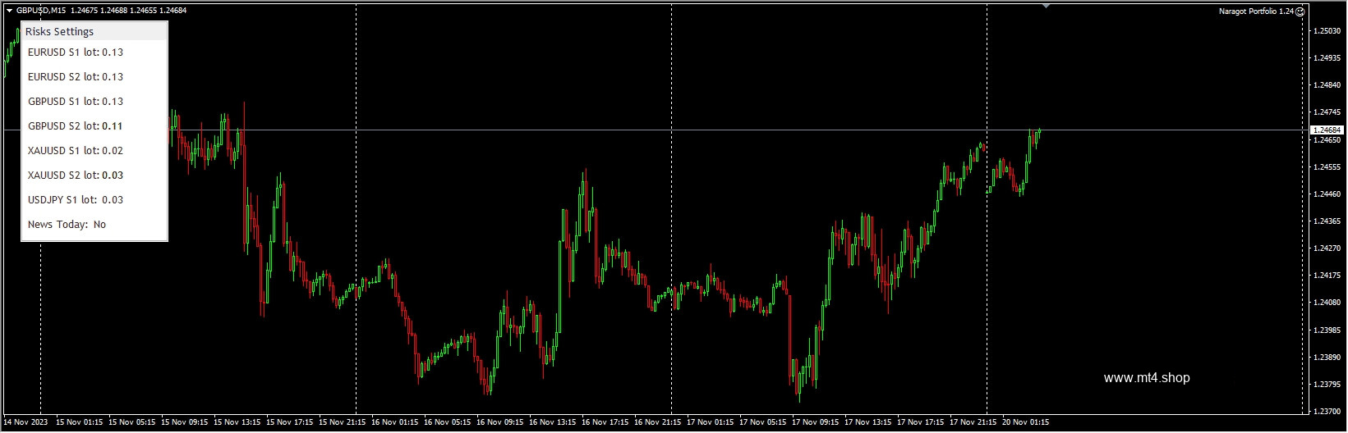Image resolution: width=1348 pixels, height=433 pixels.
Task: Click price scale label 1.24745
Action: coord(1327,112)
